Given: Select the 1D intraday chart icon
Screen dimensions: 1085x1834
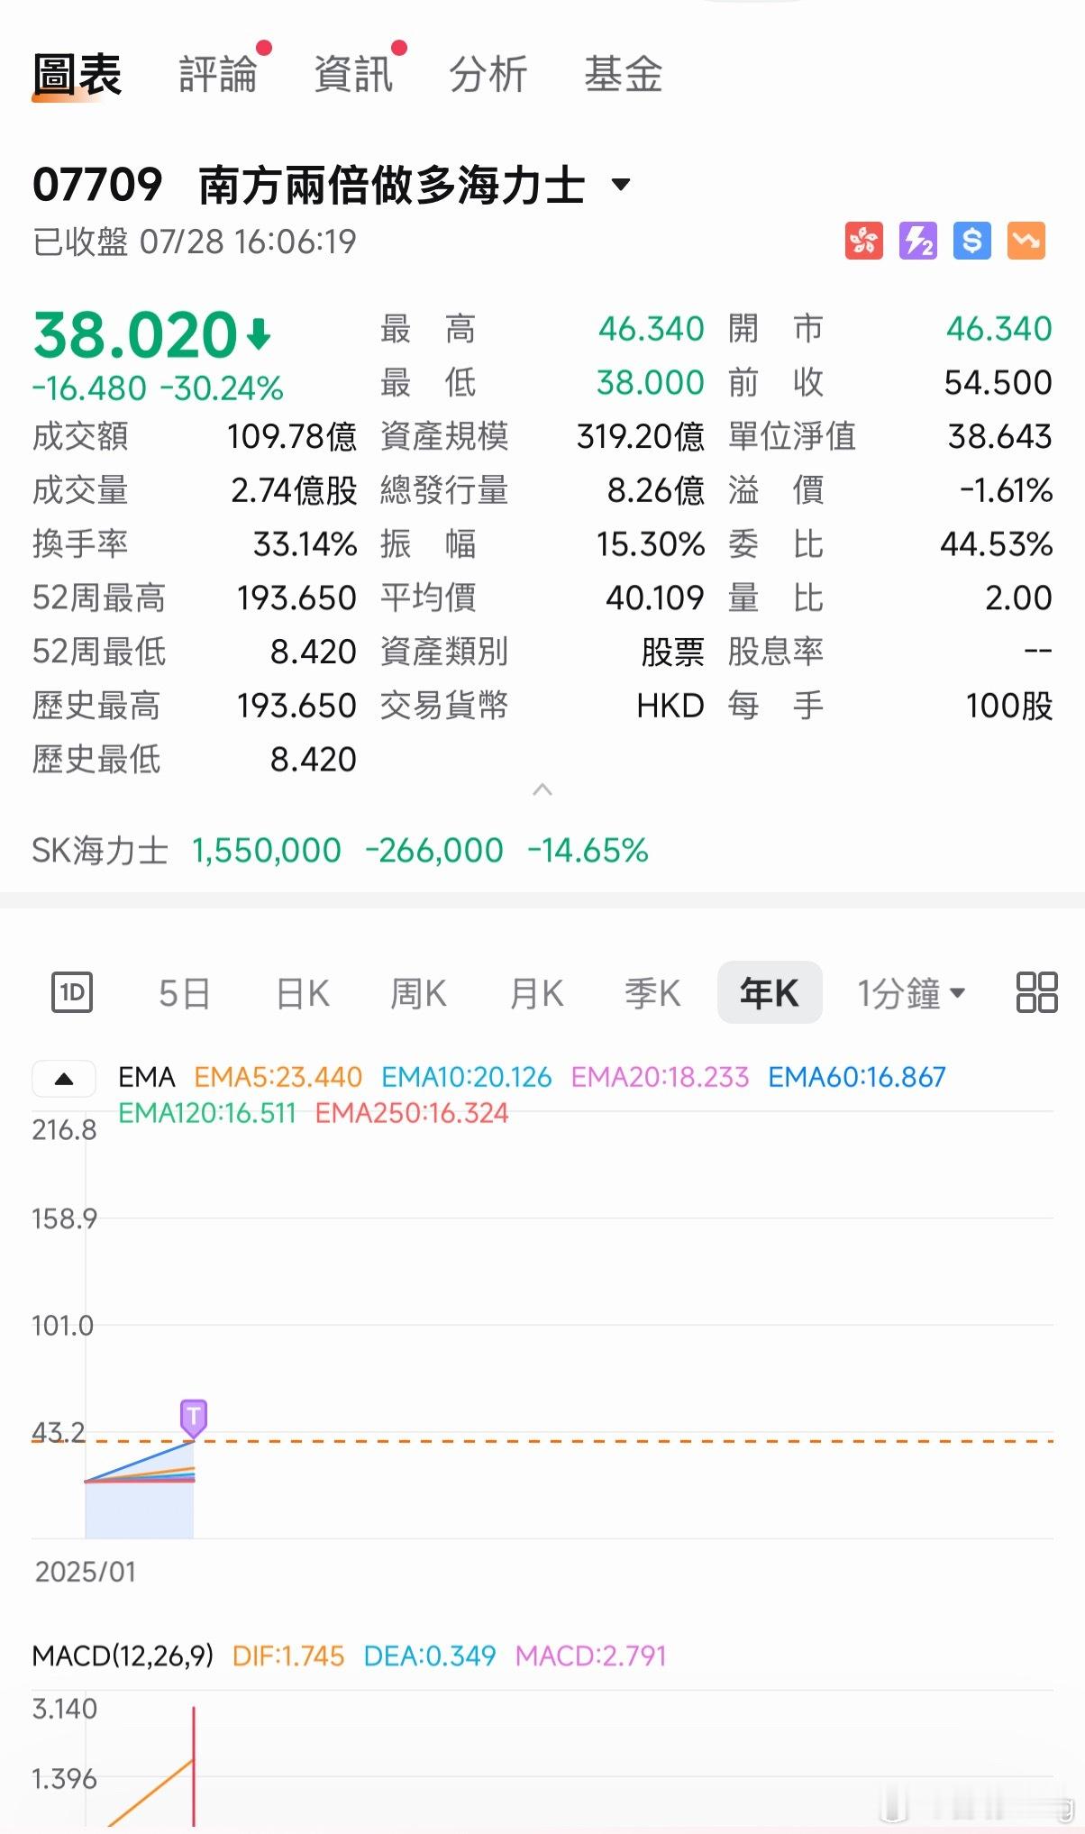Looking at the screenshot, I should point(72,993).
